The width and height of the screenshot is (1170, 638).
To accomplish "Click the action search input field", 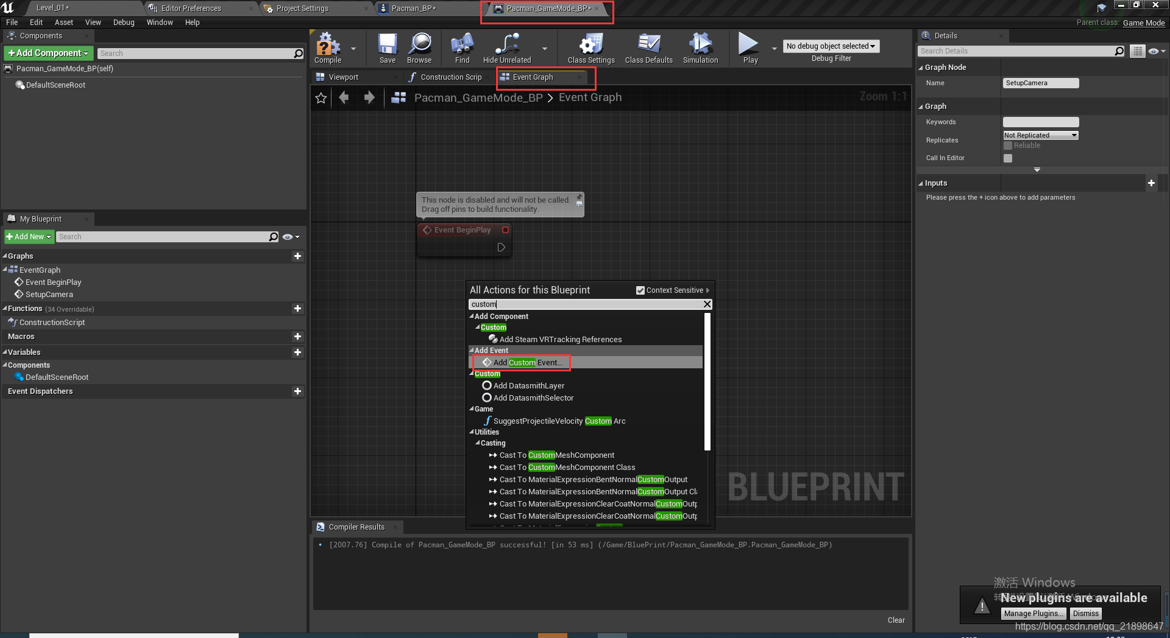I will tap(585, 304).
